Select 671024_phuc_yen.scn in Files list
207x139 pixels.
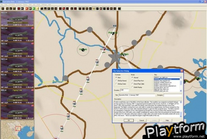167,88
